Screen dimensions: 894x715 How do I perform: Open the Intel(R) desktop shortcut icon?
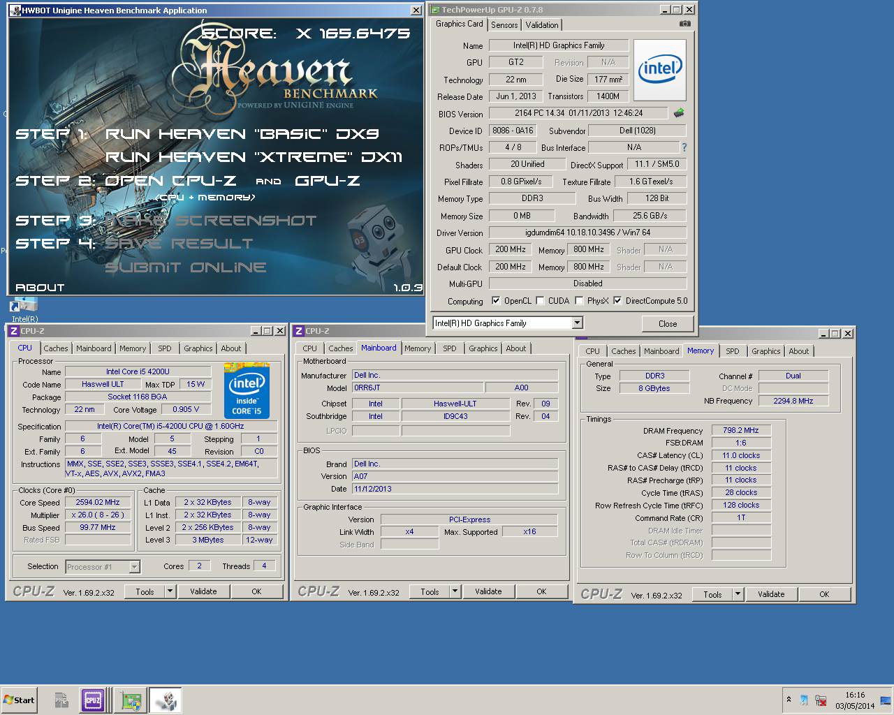pyautogui.click(x=24, y=309)
